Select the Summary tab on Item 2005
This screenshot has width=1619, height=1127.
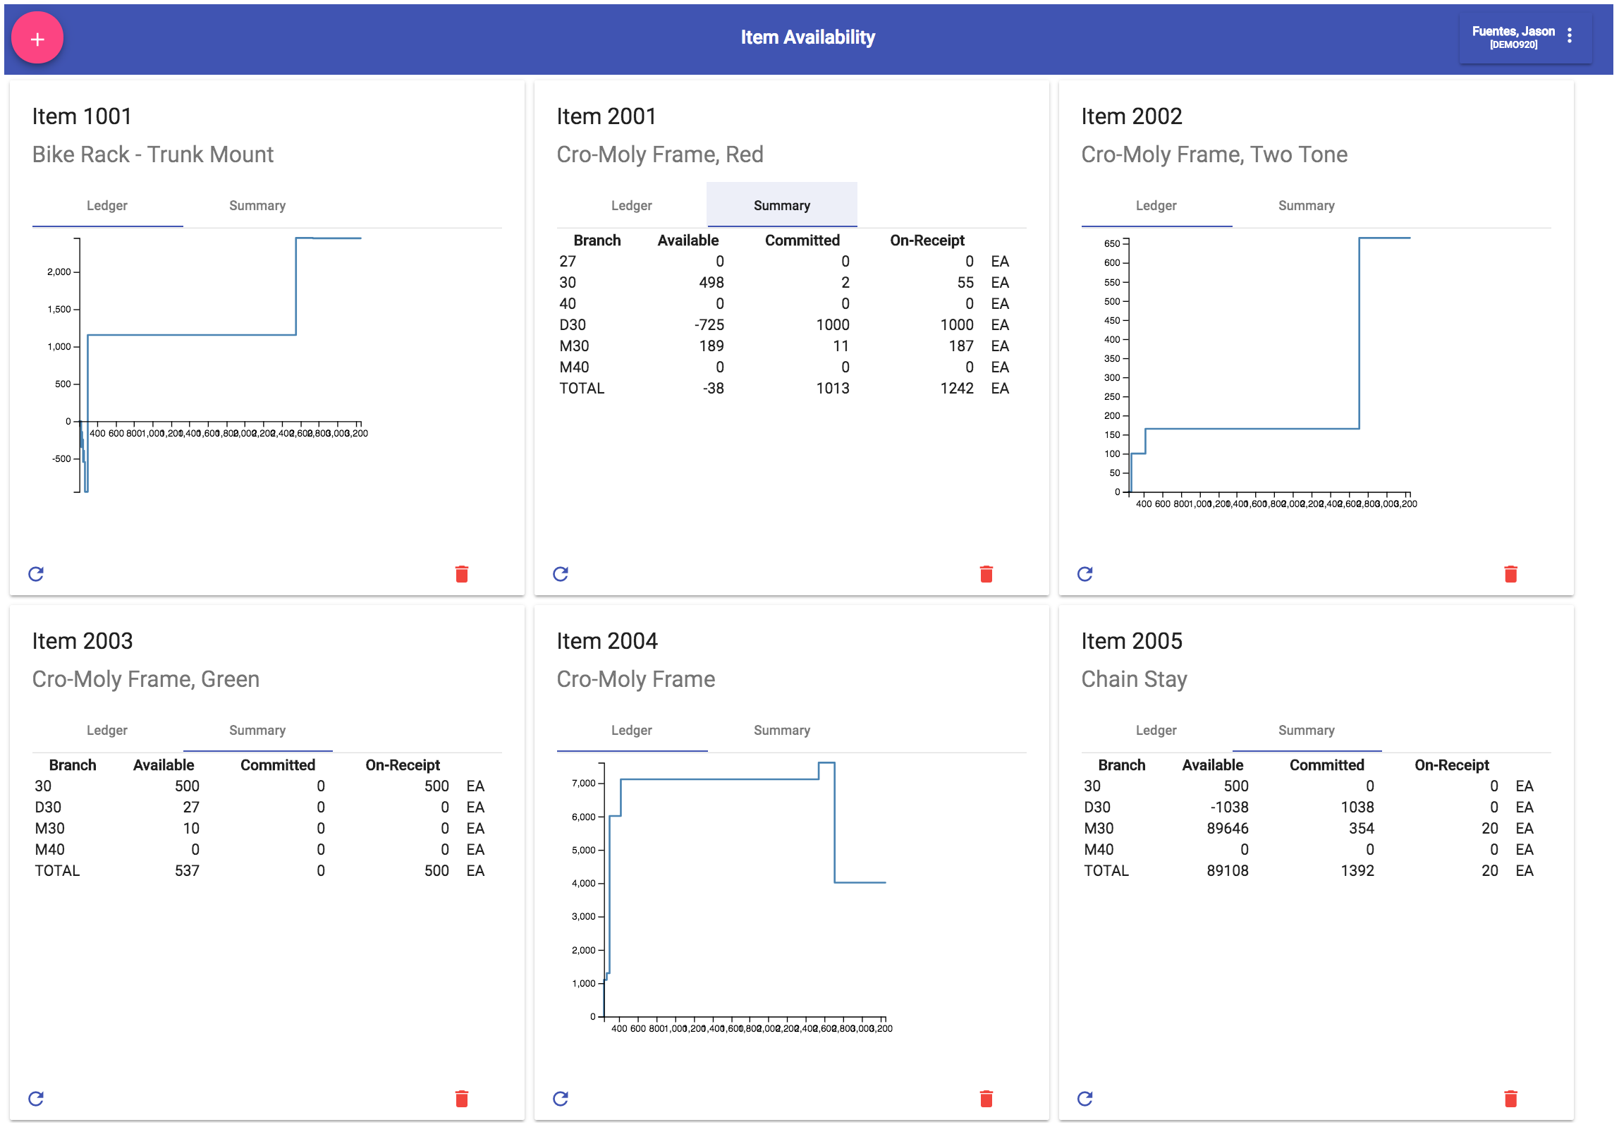click(x=1307, y=730)
